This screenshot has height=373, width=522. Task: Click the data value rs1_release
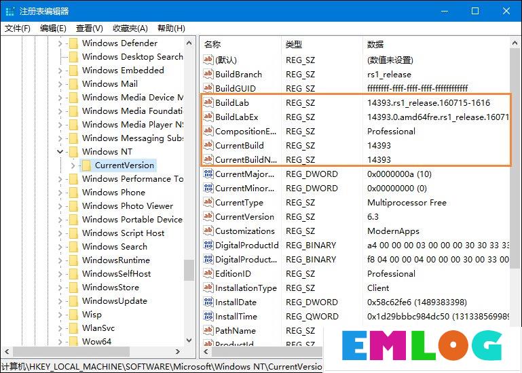tap(389, 75)
